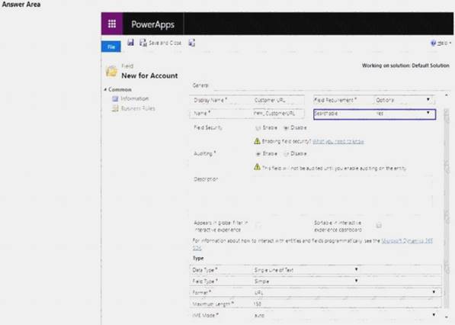Click the scroll down arrow
Screen dimensions: 455x325
point(447,317)
